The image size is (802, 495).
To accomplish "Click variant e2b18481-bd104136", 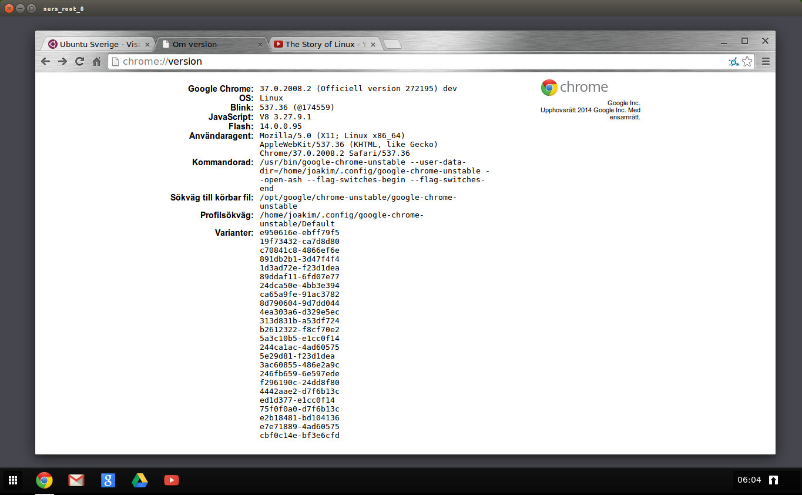I will [x=300, y=418].
